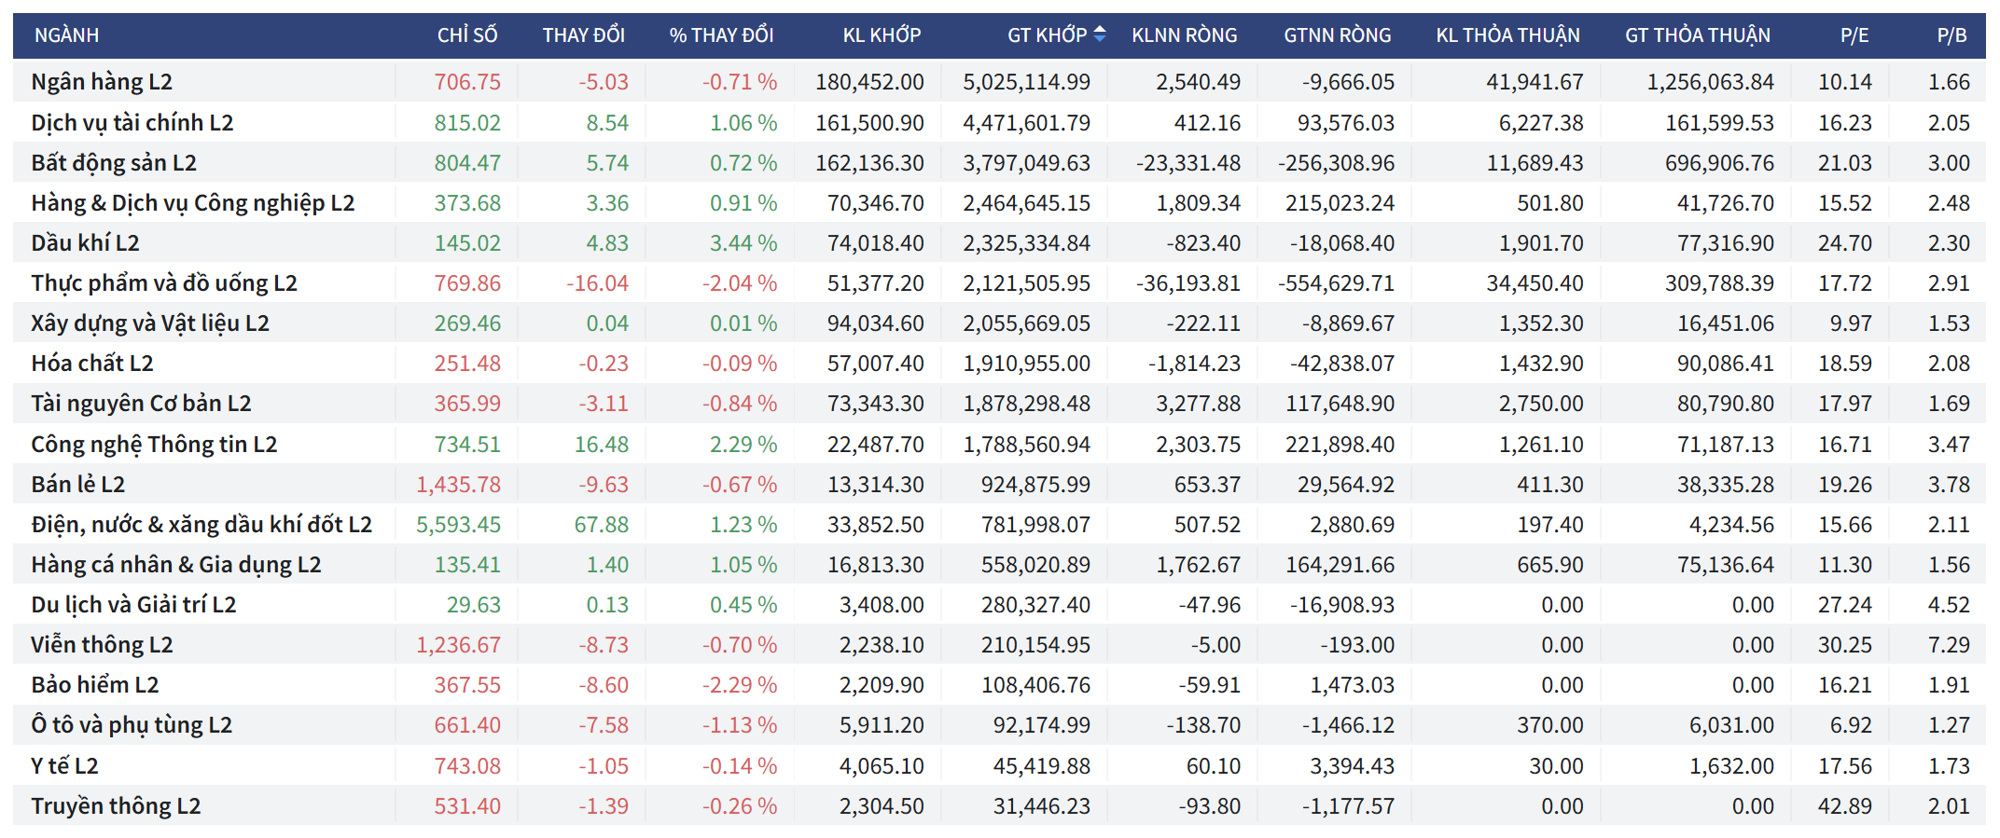
Task: Click the Bán lẻ L2 sector name
Action: [77, 485]
